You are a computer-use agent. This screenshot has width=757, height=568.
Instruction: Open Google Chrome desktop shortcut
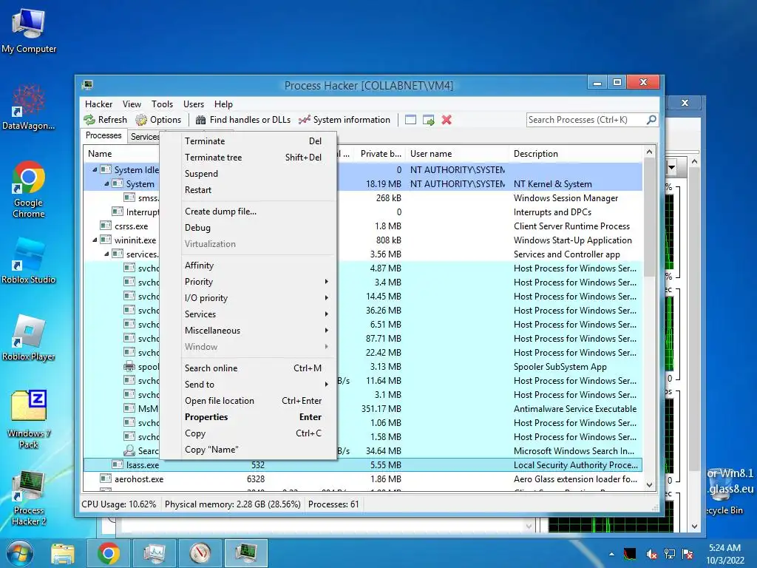[x=29, y=189]
